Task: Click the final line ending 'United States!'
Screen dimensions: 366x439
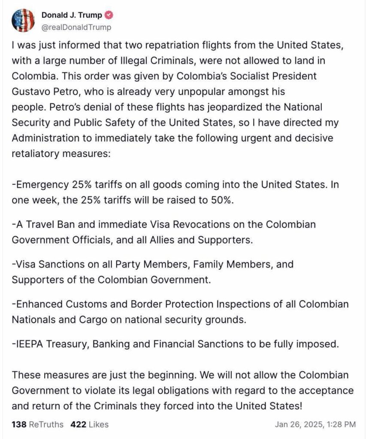Action: 157,406
